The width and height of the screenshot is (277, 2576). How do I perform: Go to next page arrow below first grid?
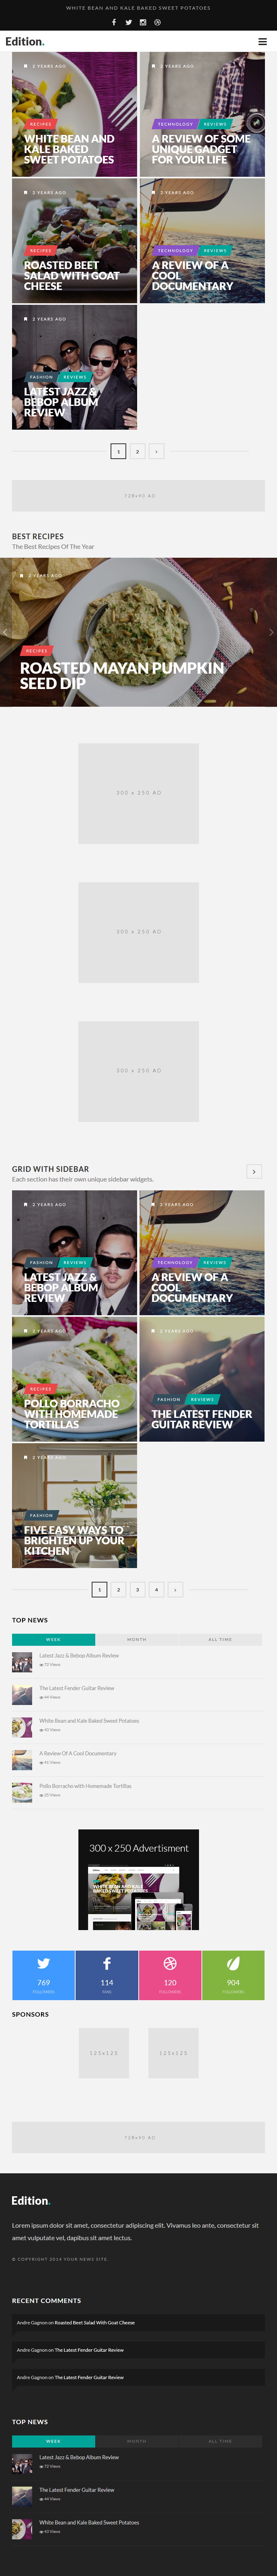[156, 451]
